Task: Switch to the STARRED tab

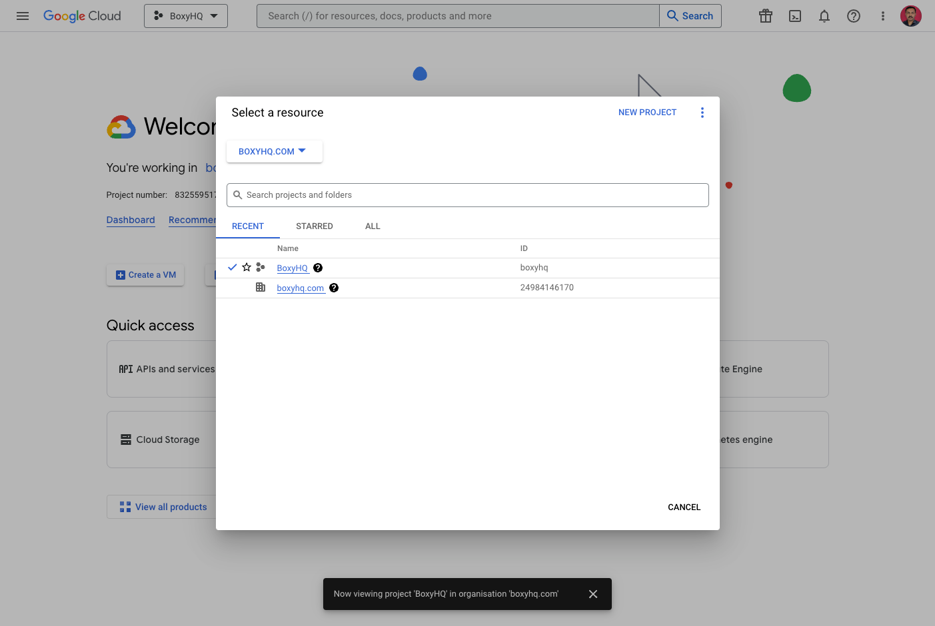Action: [314, 226]
